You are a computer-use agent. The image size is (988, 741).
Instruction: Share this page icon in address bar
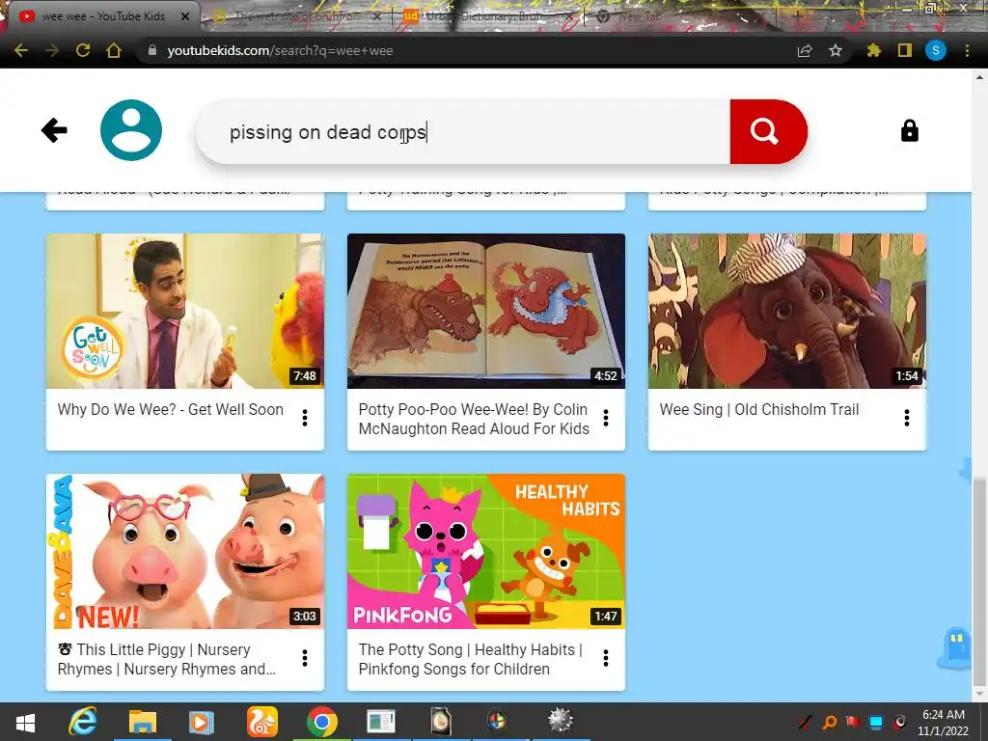(x=805, y=50)
